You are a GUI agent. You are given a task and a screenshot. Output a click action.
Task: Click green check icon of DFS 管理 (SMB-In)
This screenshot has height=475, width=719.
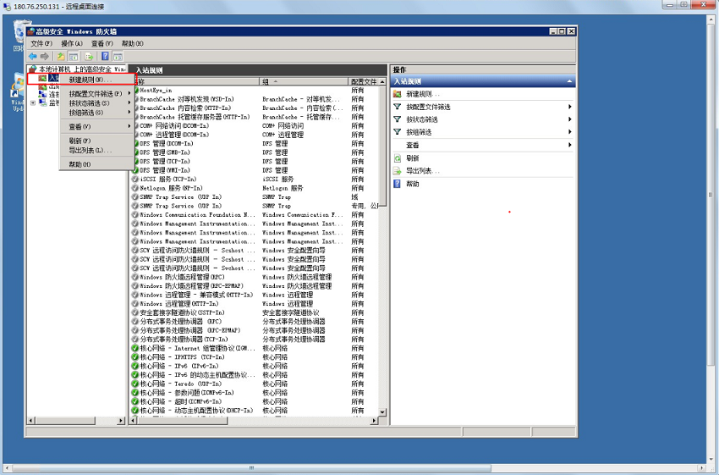click(x=135, y=152)
